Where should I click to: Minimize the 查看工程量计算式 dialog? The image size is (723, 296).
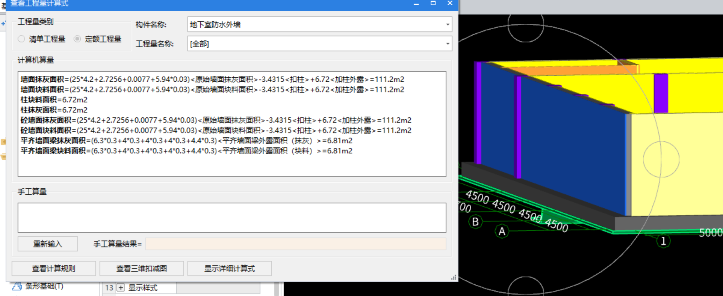click(416, 4)
